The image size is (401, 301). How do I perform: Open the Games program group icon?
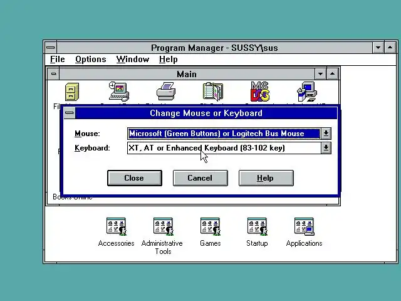(211, 227)
